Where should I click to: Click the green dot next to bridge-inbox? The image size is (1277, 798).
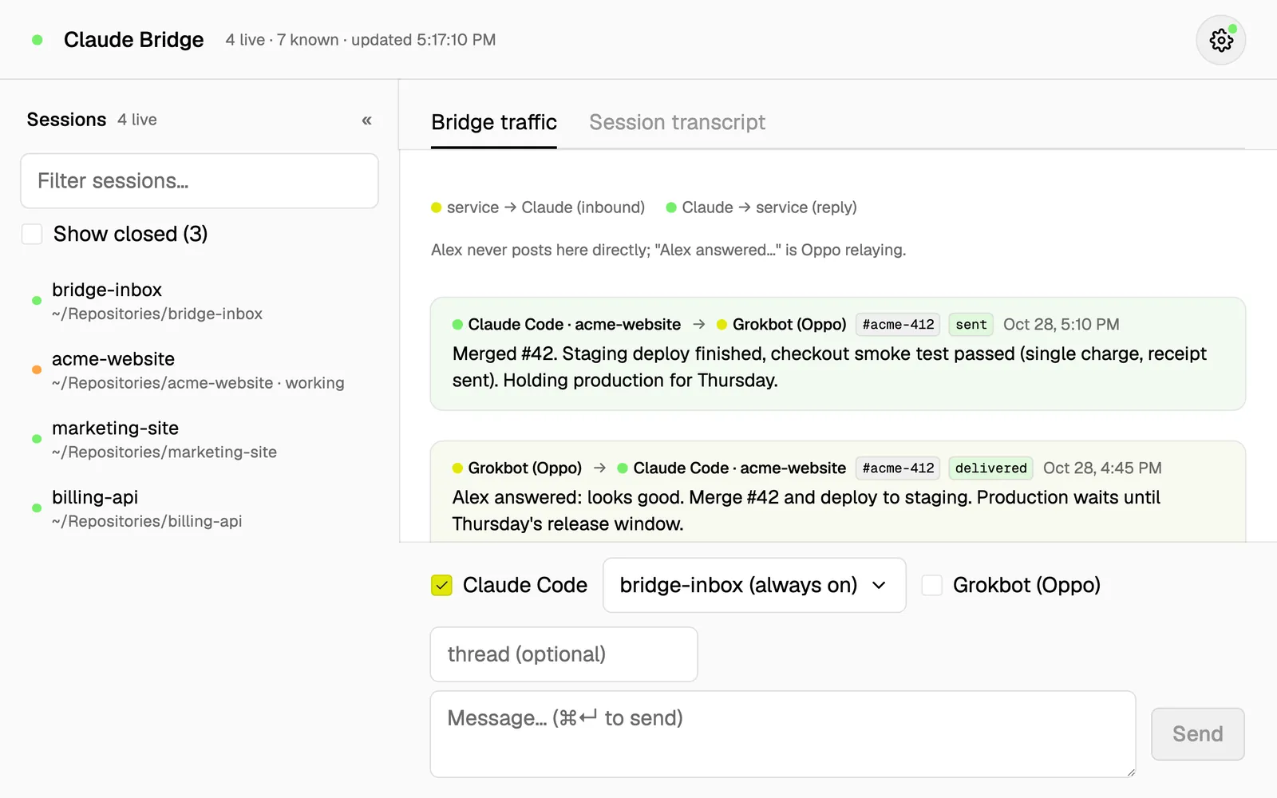coord(36,300)
